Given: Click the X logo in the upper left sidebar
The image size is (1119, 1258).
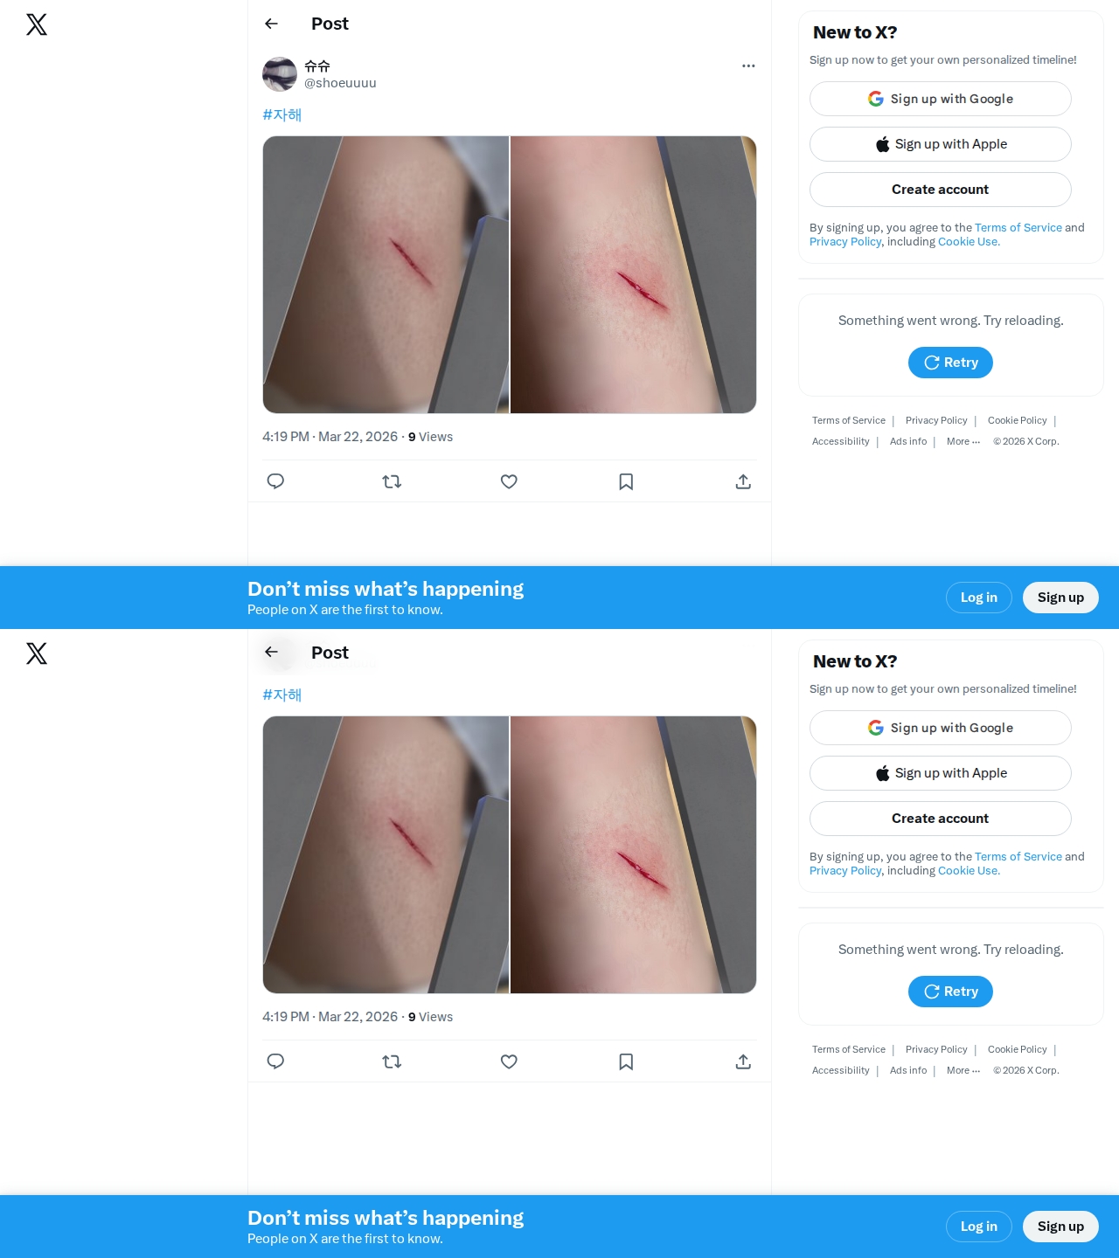Looking at the screenshot, I should pyautogui.click(x=37, y=24).
